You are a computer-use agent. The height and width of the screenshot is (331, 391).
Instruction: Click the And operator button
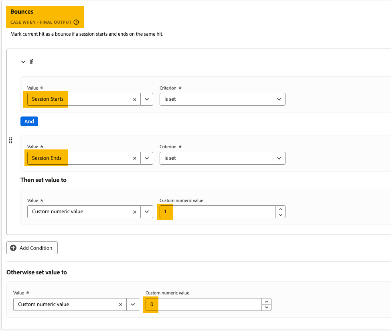tap(29, 121)
